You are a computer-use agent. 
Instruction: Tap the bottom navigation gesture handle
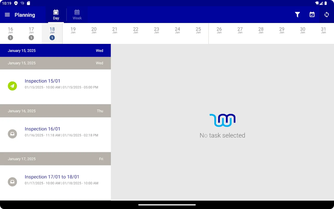tap(167, 205)
